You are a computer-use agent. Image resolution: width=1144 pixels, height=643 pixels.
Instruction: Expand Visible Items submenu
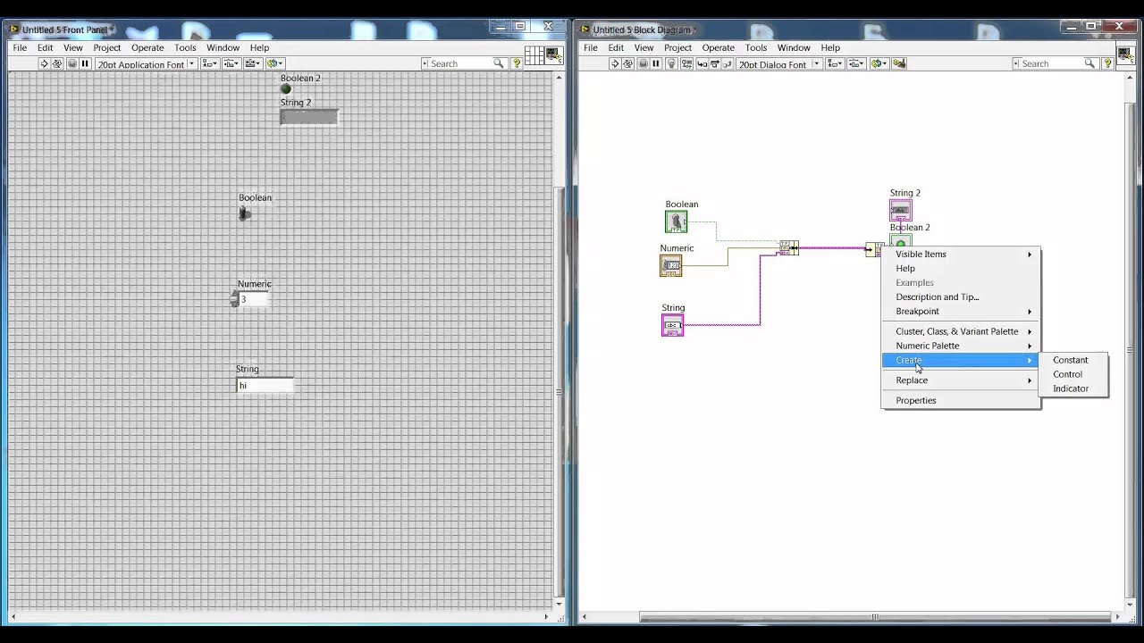pyautogui.click(x=962, y=254)
